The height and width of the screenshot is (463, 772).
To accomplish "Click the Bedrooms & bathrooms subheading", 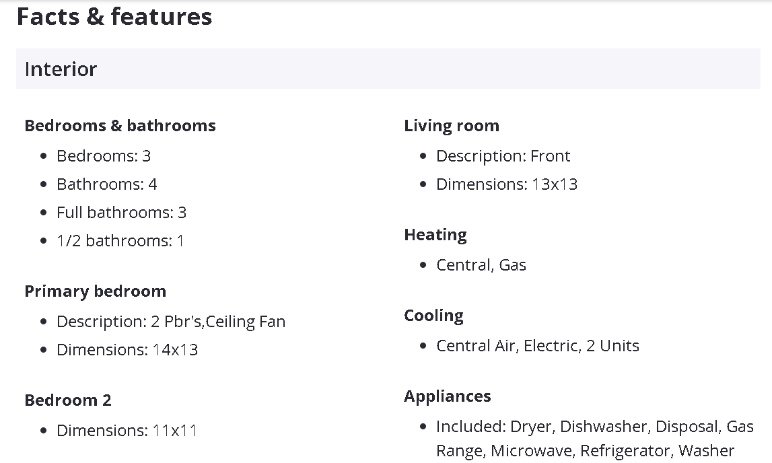I will [120, 126].
